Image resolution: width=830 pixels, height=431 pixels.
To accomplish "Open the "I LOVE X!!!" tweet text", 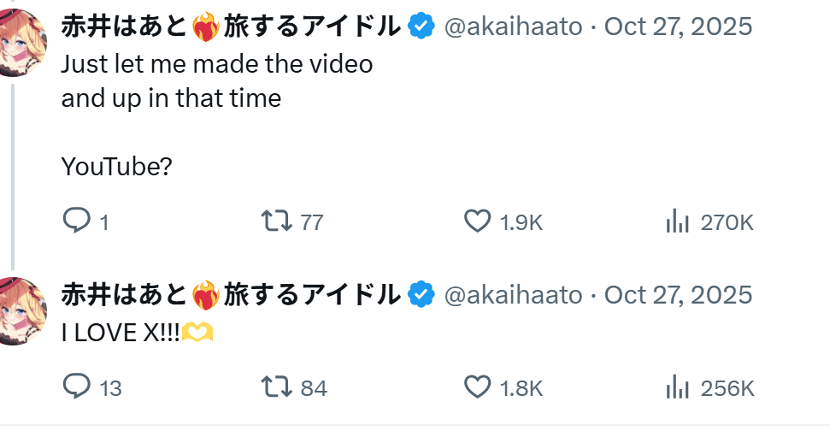I will coord(121,333).
